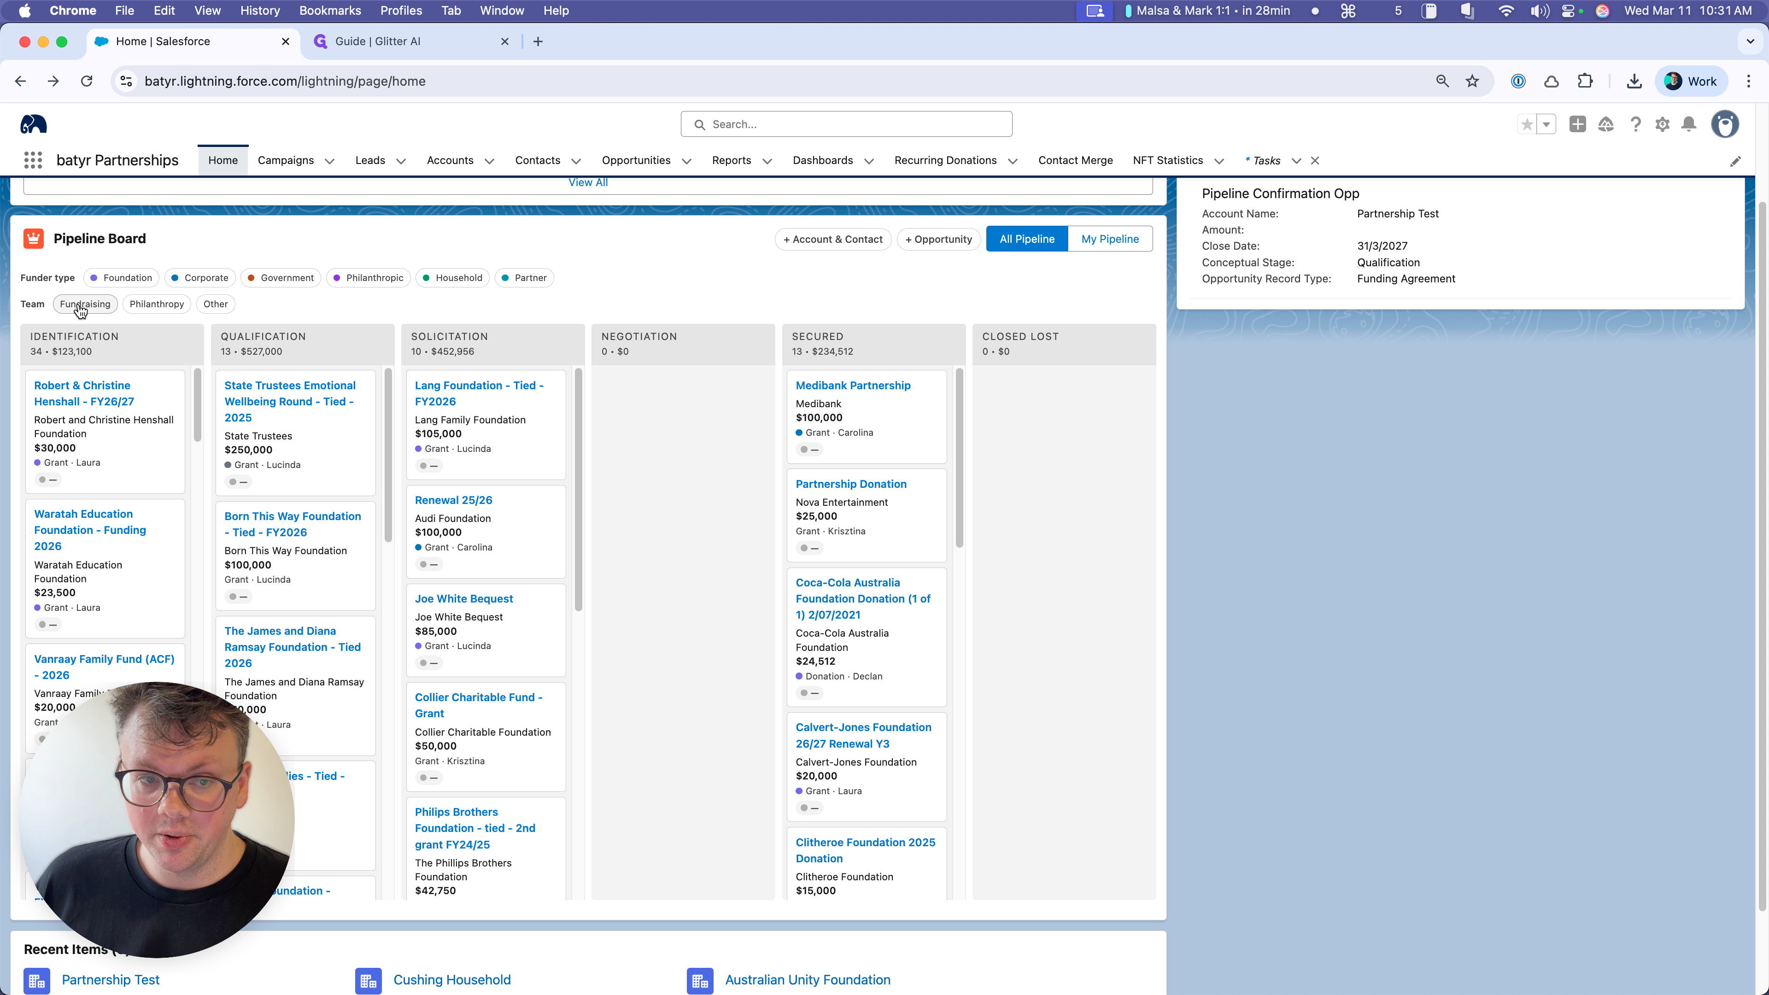Close the Tasks navigation tab
This screenshot has width=1769, height=995.
pos(1315,161)
